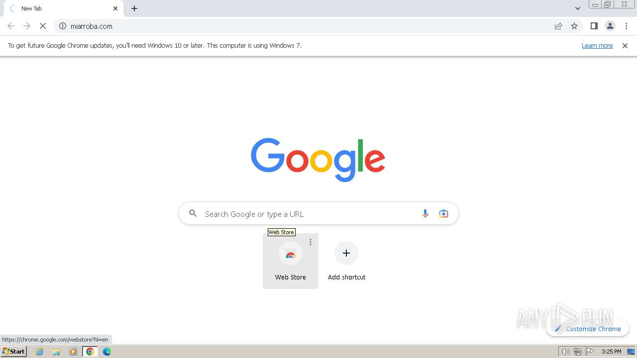The image size is (637, 358).
Task: View site information icon in address bar
Action: [x=63, y=26]
